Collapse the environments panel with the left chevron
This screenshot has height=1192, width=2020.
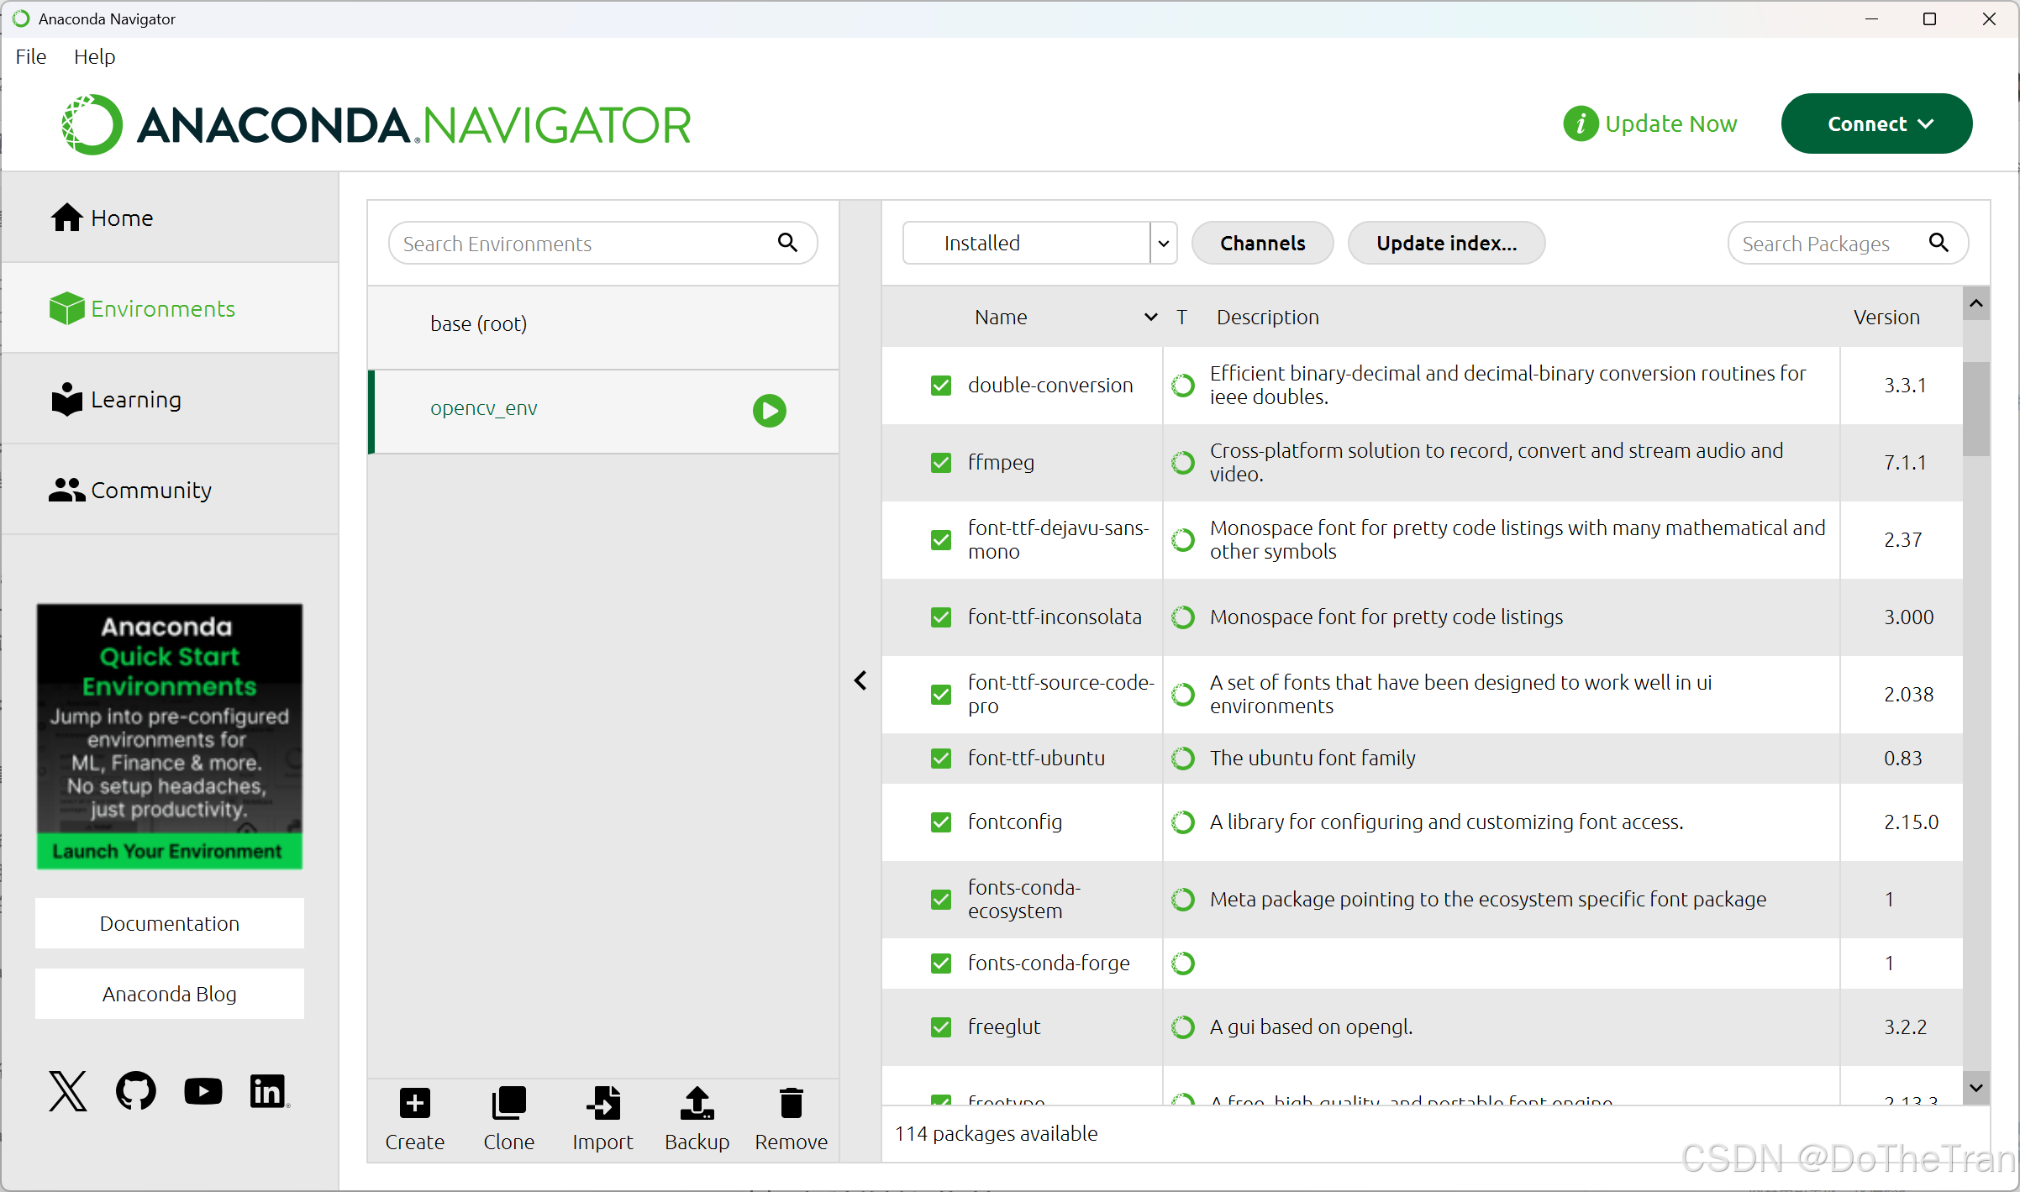[860, 680]
